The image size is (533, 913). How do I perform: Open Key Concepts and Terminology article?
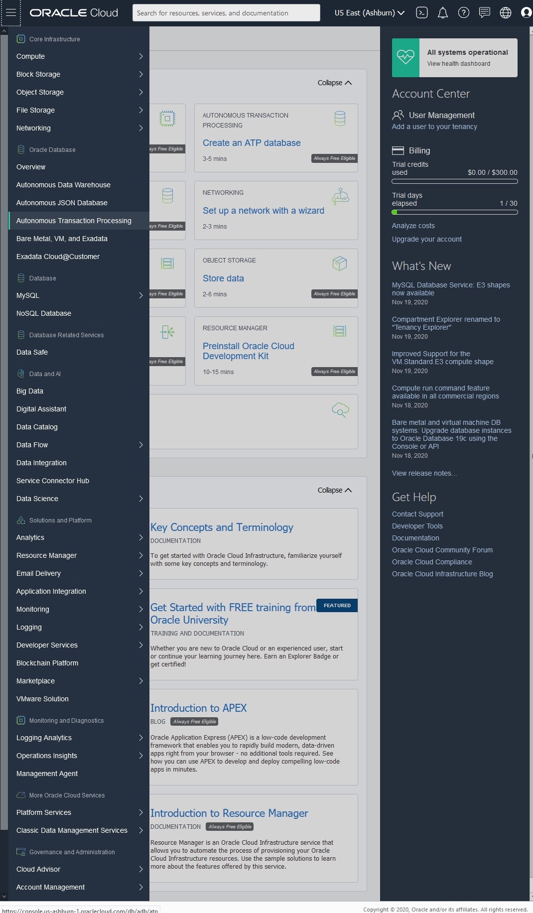point(222,527)
